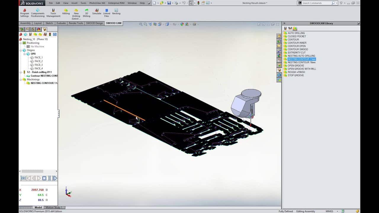This screenshot has width=379, height=213.
Task: Select AUTO DRILLING in library
Action: 296,33
